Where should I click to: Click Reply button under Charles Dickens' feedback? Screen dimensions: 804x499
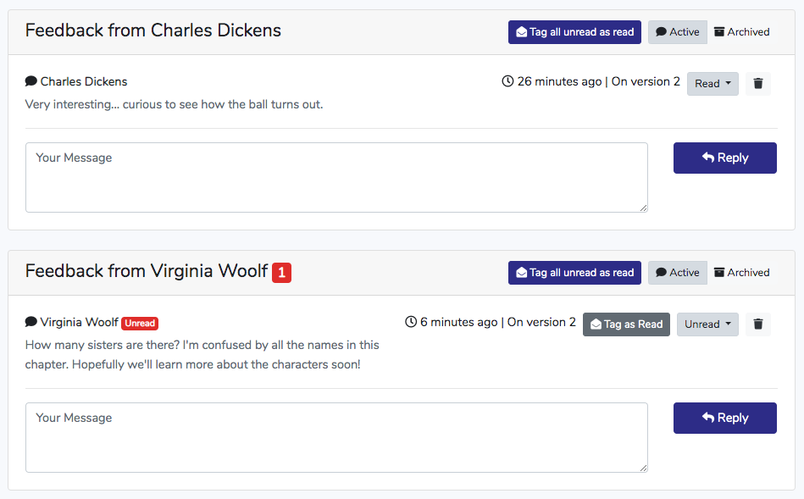pyautogui.click(x=724, y=158)
